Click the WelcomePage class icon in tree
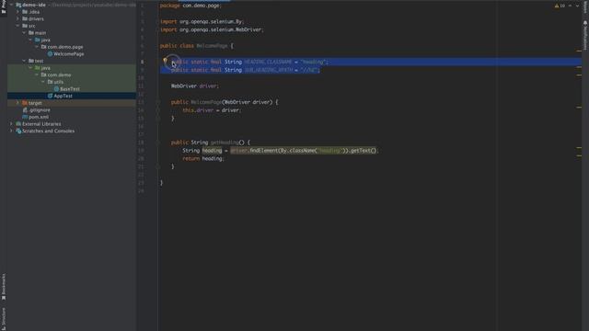589x331 pixels. (50, 54)
